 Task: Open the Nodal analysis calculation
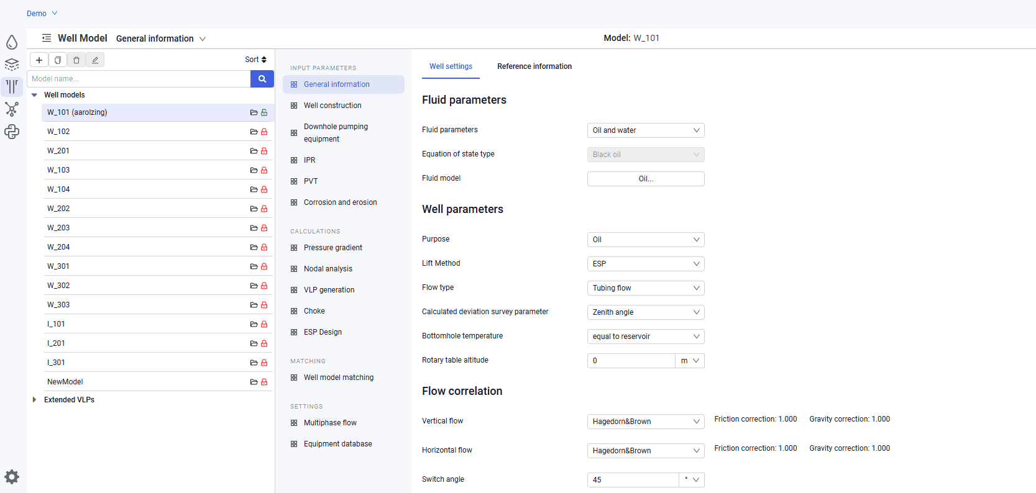(344, 269)
